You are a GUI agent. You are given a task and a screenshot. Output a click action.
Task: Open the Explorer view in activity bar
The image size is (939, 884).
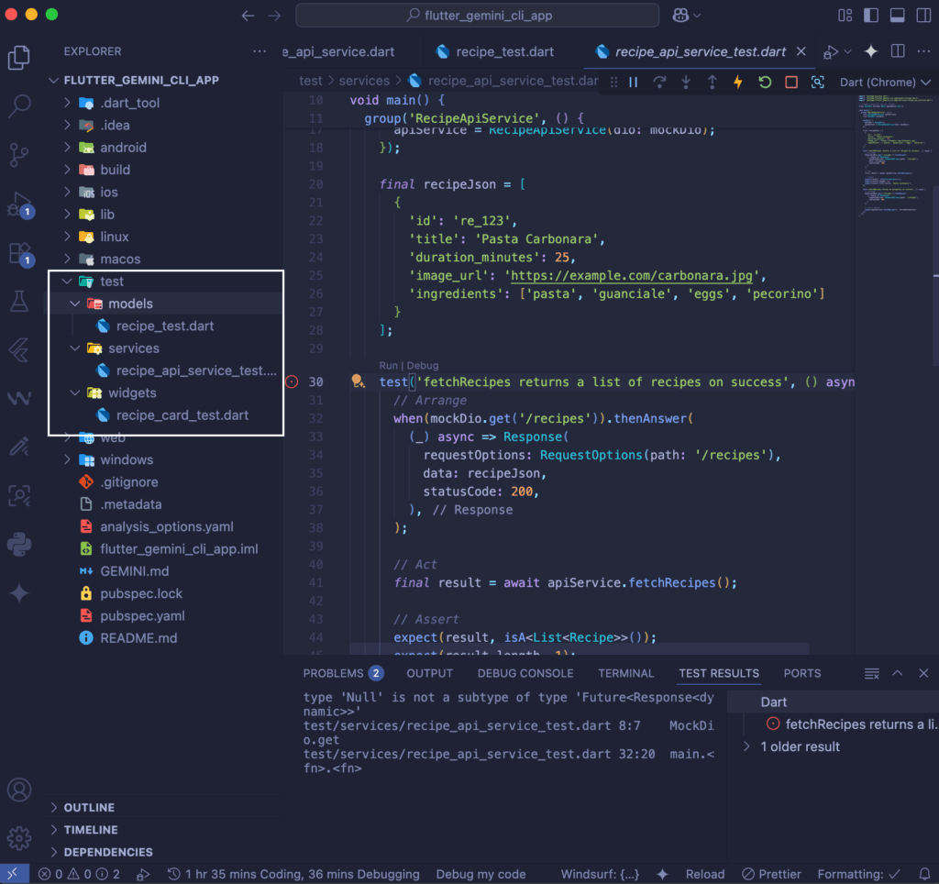[19, 58]
